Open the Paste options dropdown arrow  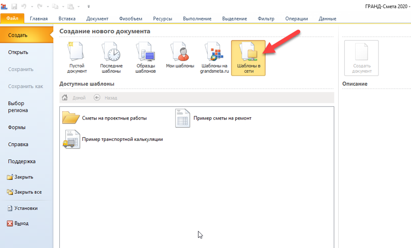79,6
